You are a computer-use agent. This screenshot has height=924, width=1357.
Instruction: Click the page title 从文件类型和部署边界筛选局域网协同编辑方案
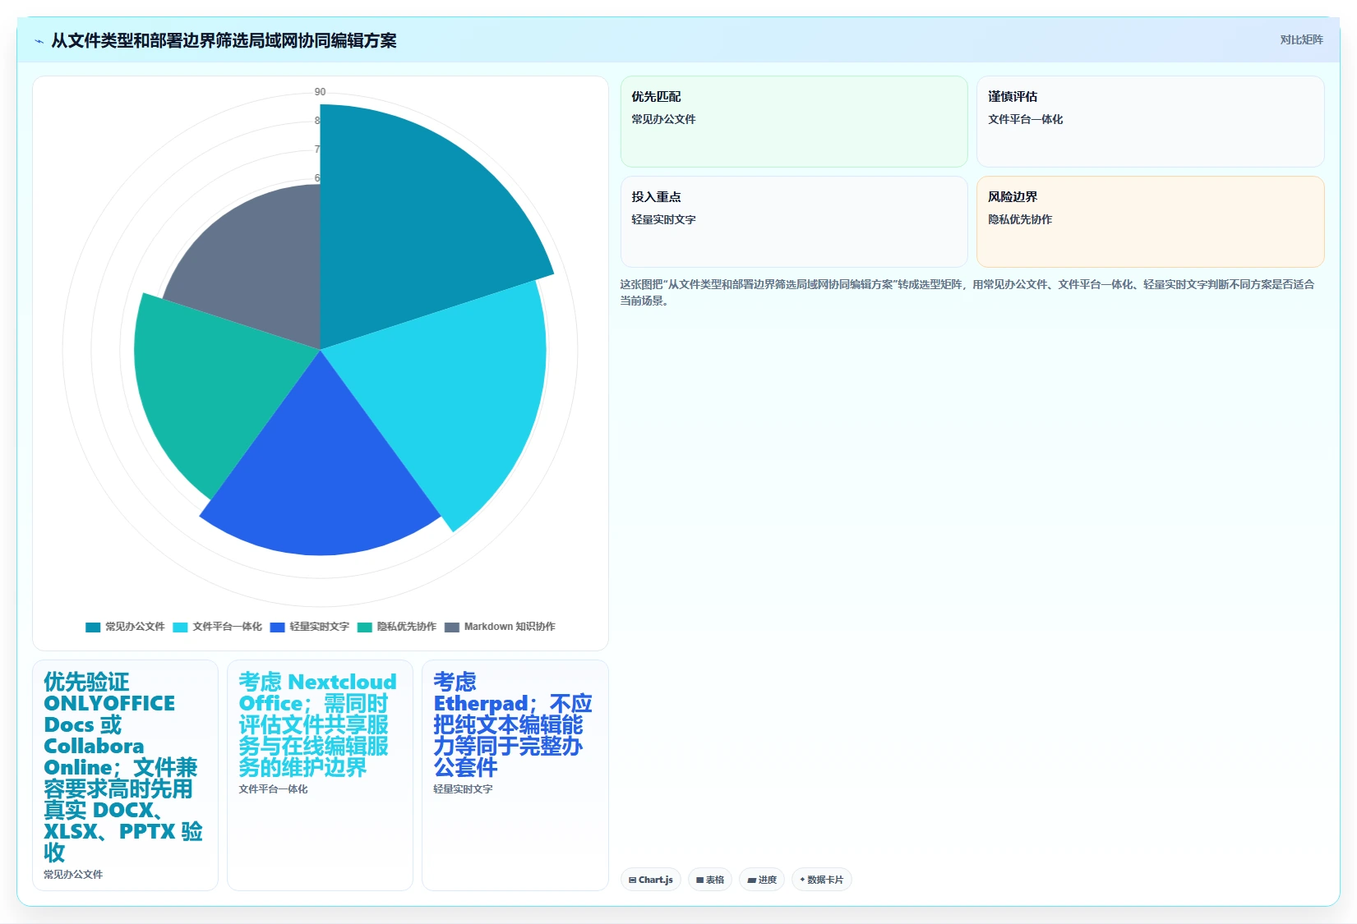[x=224, y=40]
